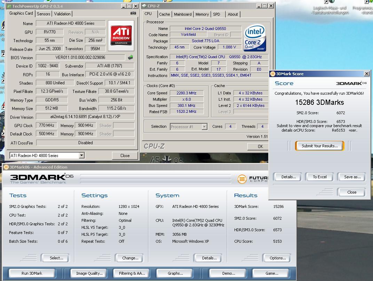Click the Graphs button in 3DMark06
373x281 pixels.
(175, 273)
